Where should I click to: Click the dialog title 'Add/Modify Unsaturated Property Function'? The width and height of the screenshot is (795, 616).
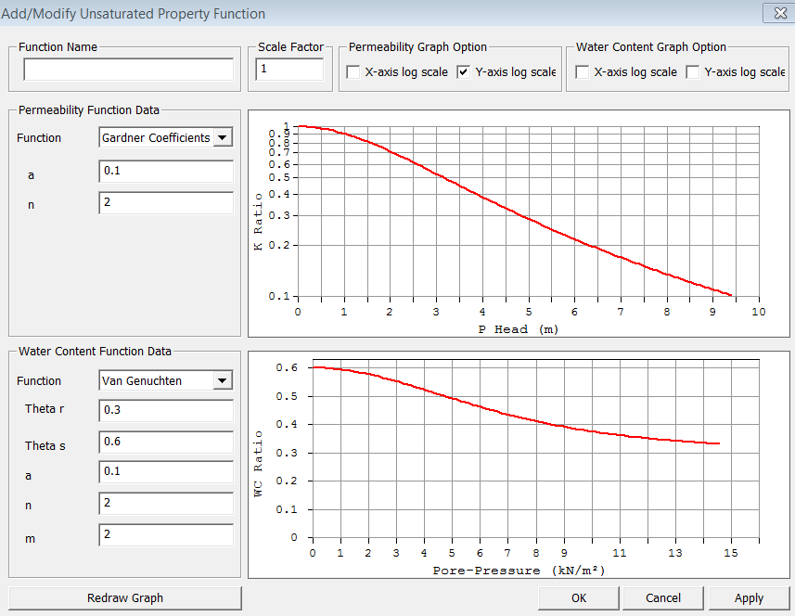[x=133, y=14]
